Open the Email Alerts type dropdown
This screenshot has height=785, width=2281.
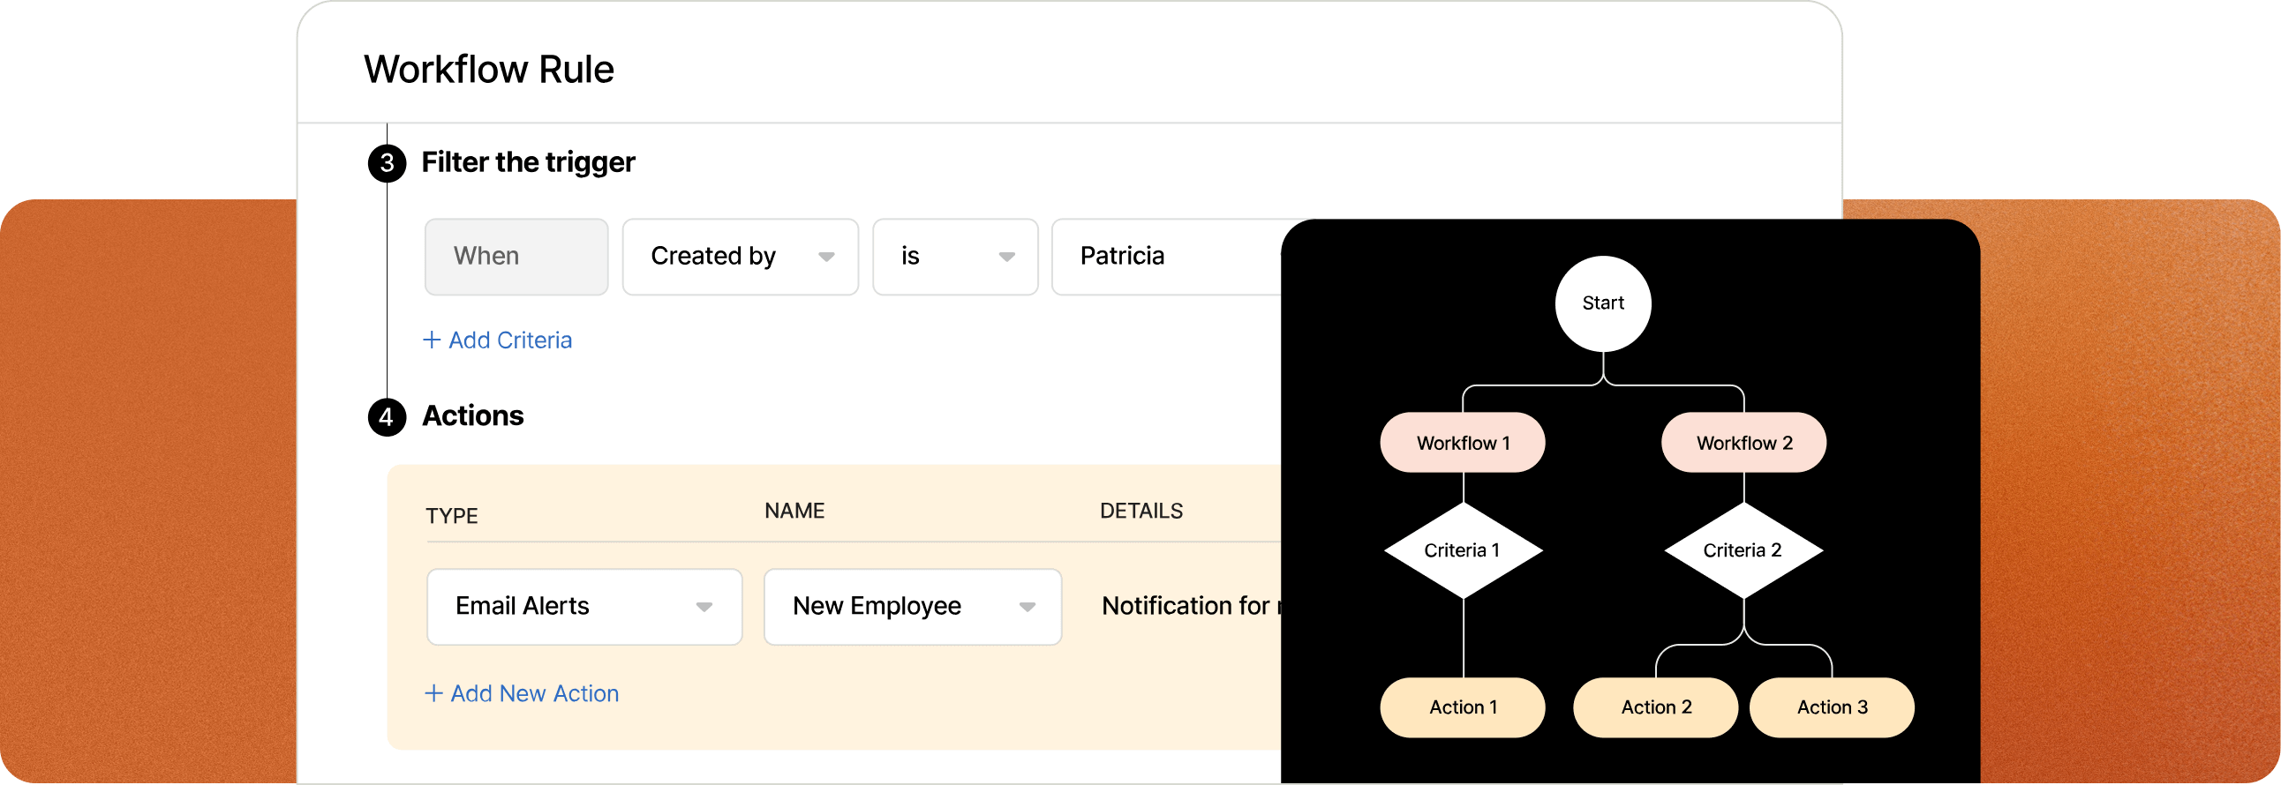pyautogui.click(x=584, y=606)
